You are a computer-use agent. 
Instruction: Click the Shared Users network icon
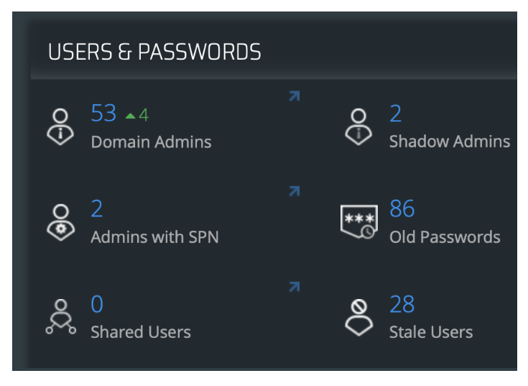click(61, 318)
